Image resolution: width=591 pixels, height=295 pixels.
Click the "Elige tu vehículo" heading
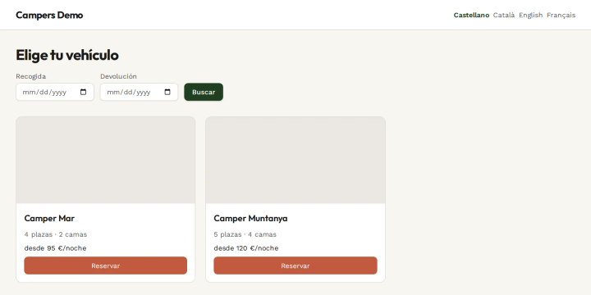tap(67, 55)
